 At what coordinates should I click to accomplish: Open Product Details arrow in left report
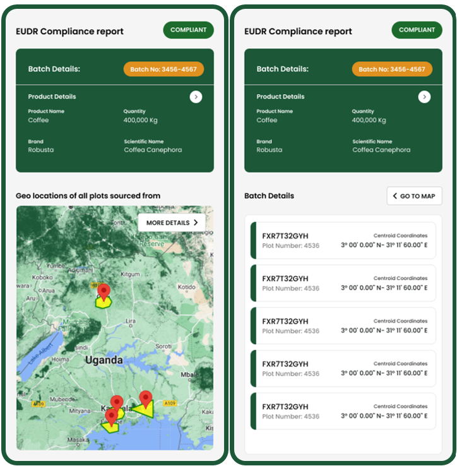[x=196, y=97]
